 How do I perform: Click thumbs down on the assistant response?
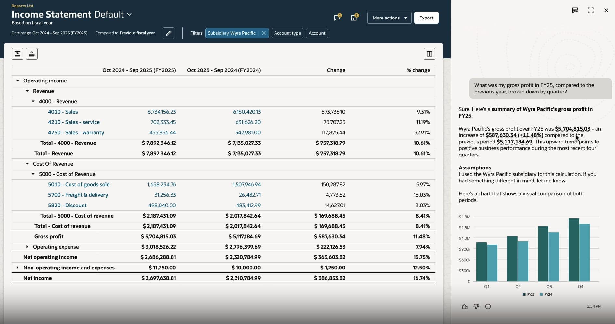tap(476, 306)
